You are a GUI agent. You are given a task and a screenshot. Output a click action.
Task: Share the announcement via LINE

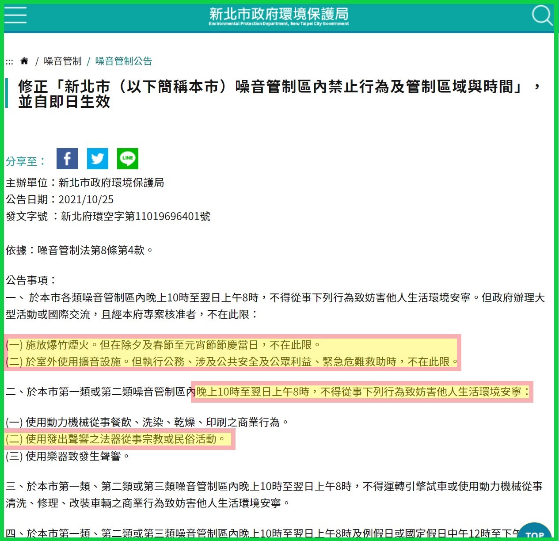point(128,159)
